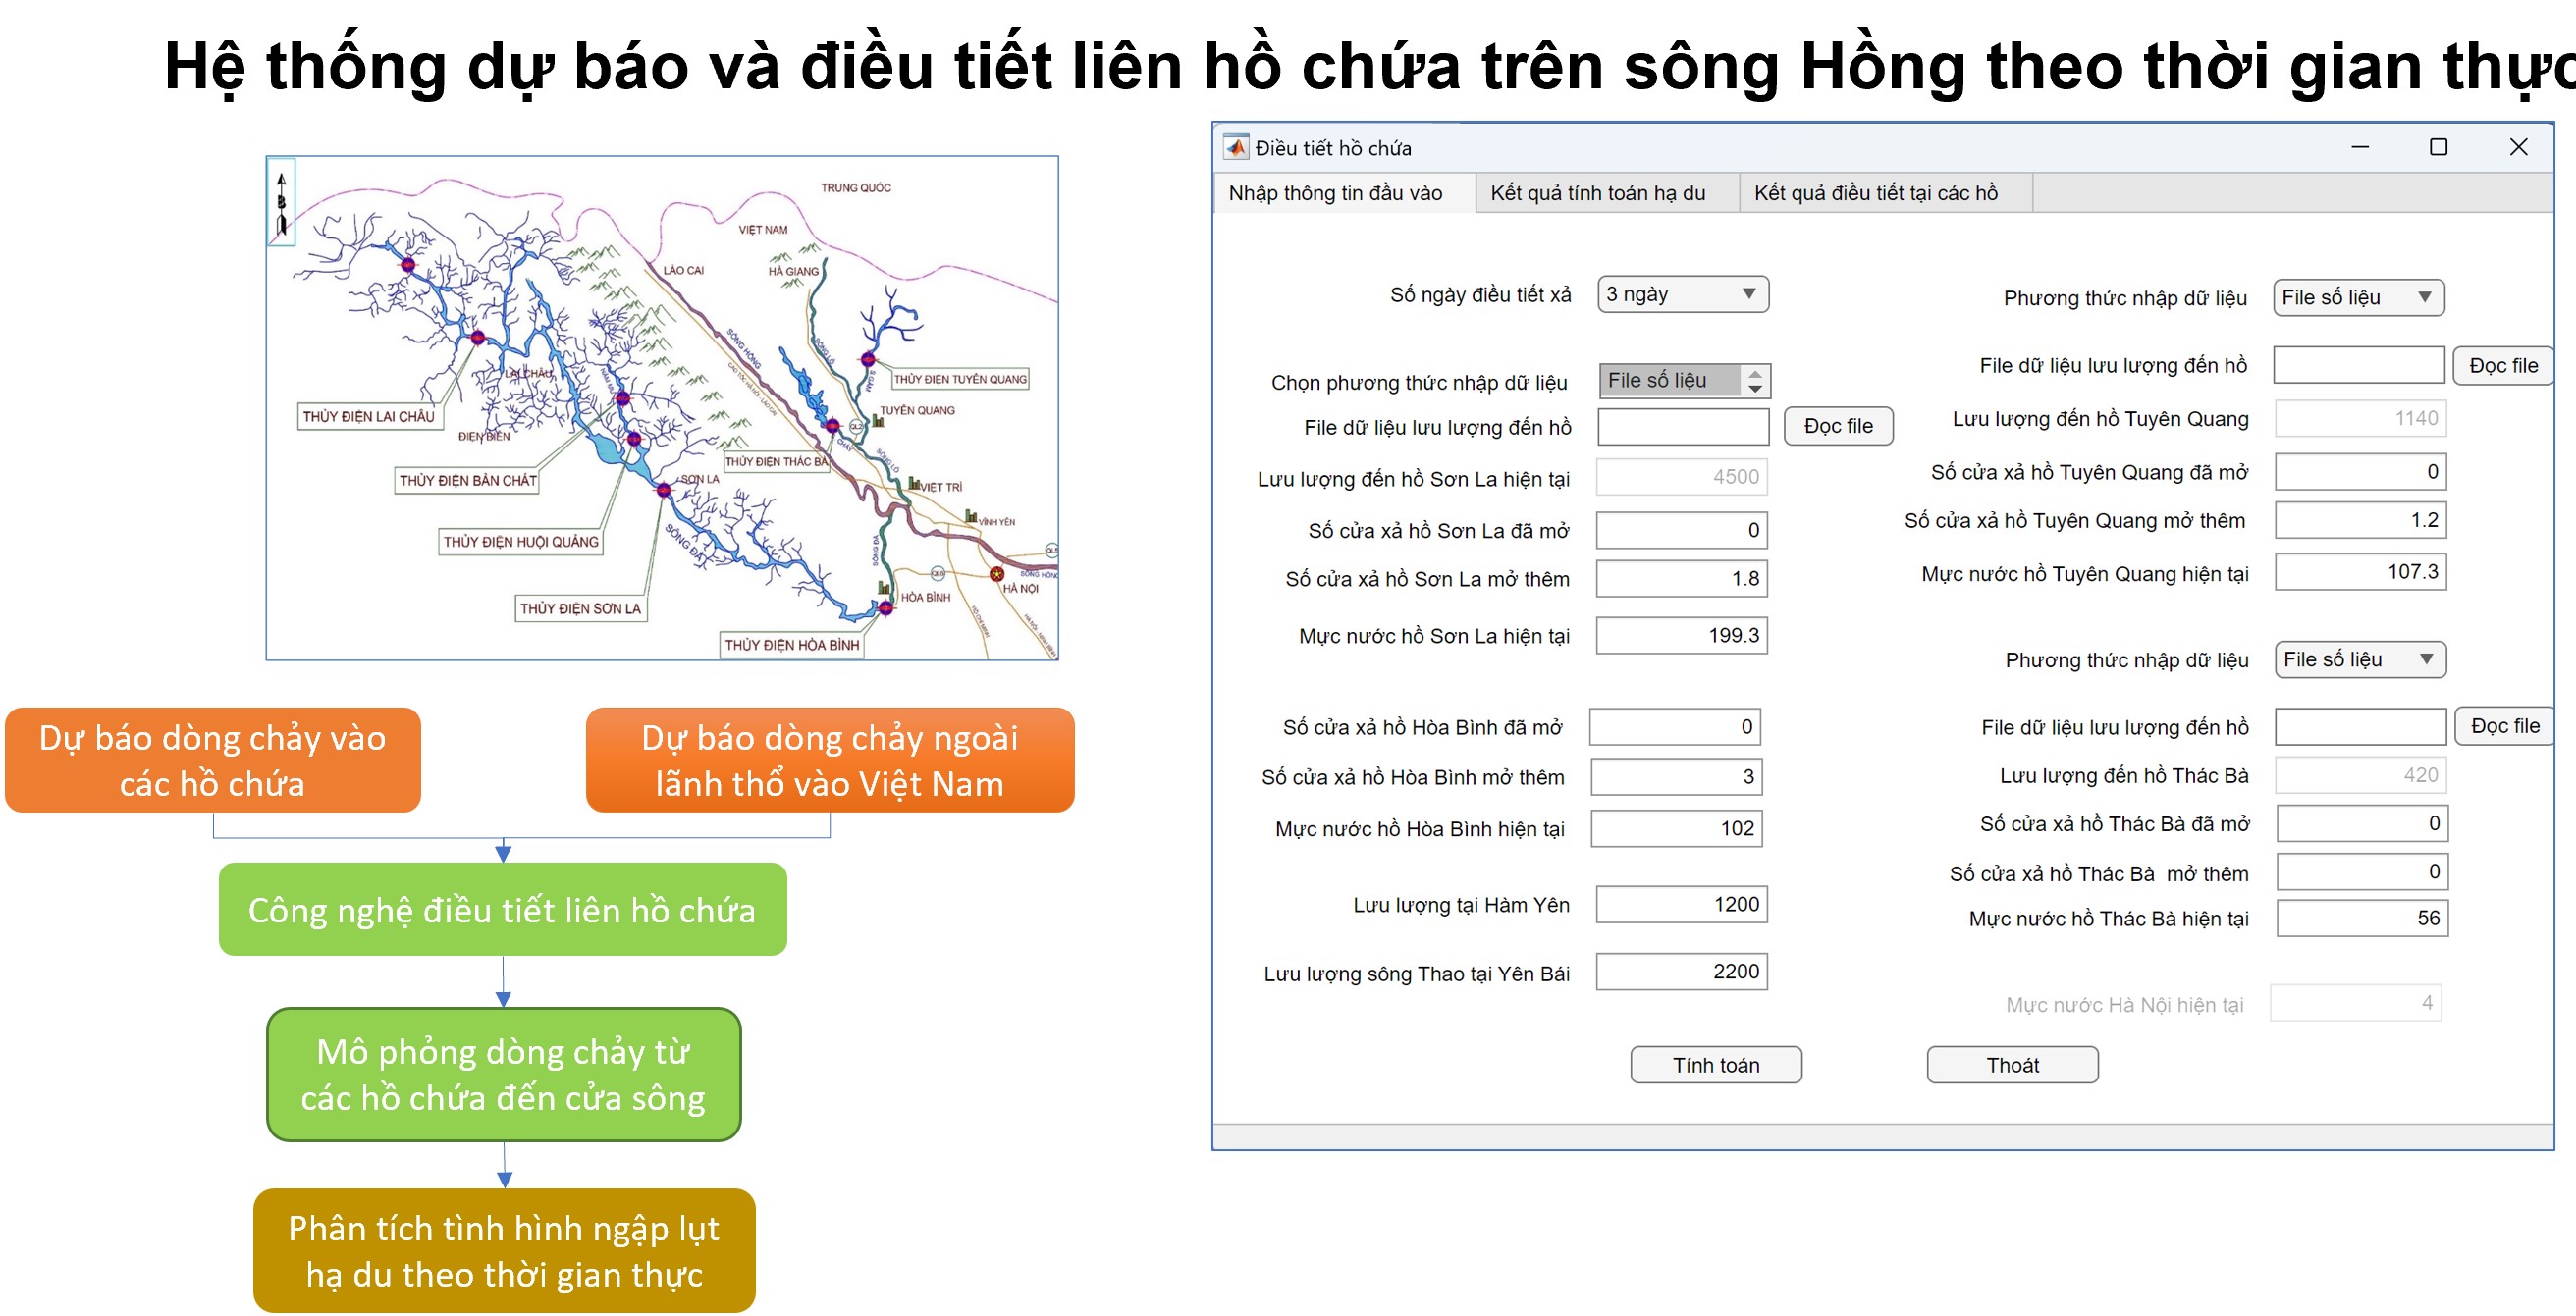Click 'THỦY ĐIỆN TUYÊN QUANG' map label
Screen dimensions: 2576x1316
[x=960, y=379]
